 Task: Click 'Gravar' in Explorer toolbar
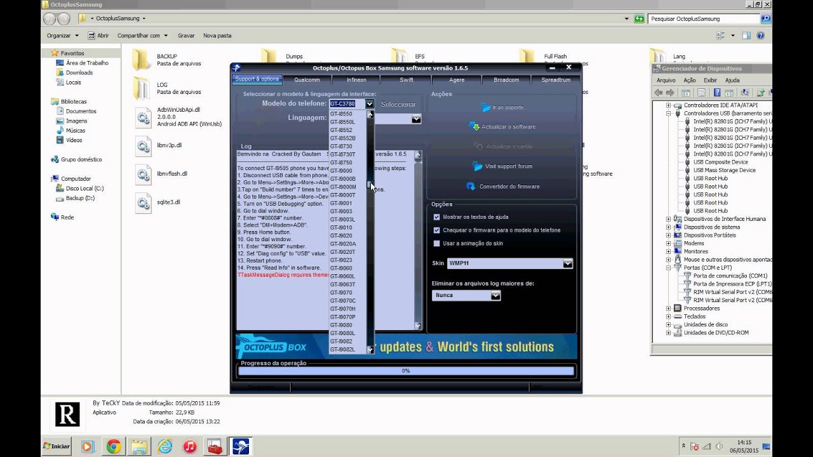(186, 36)
